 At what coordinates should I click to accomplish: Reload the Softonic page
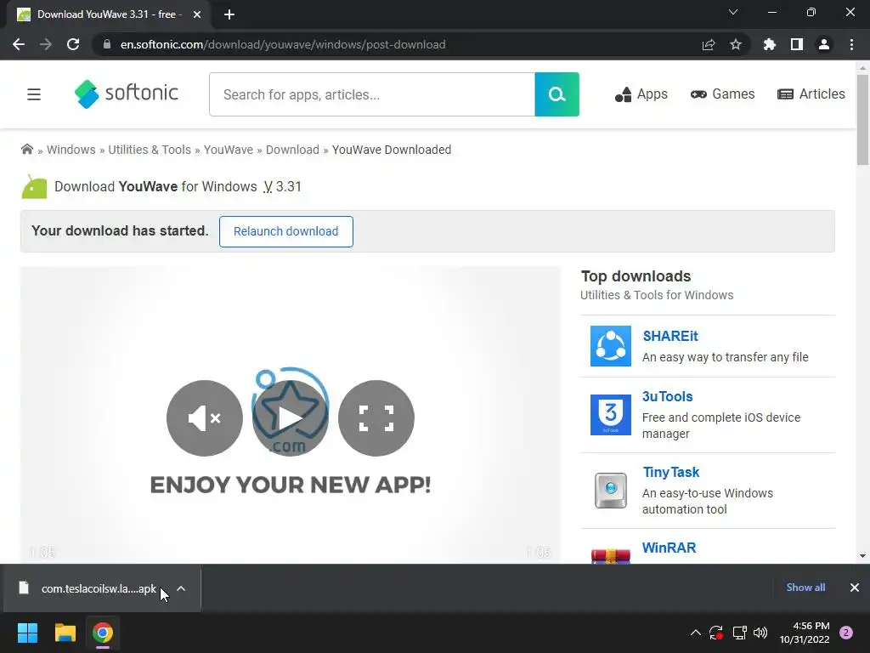pyautogui.click(x=73, y=44)
